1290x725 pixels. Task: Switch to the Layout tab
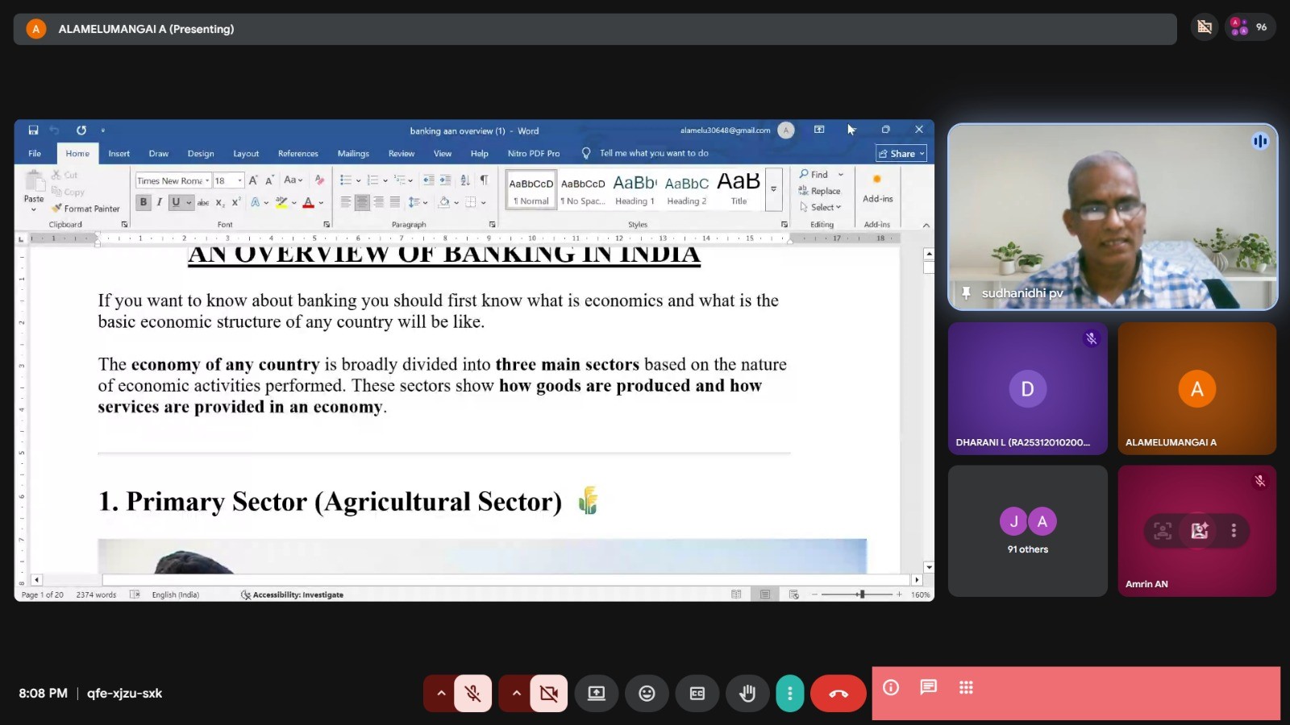[x=246, y=153]
